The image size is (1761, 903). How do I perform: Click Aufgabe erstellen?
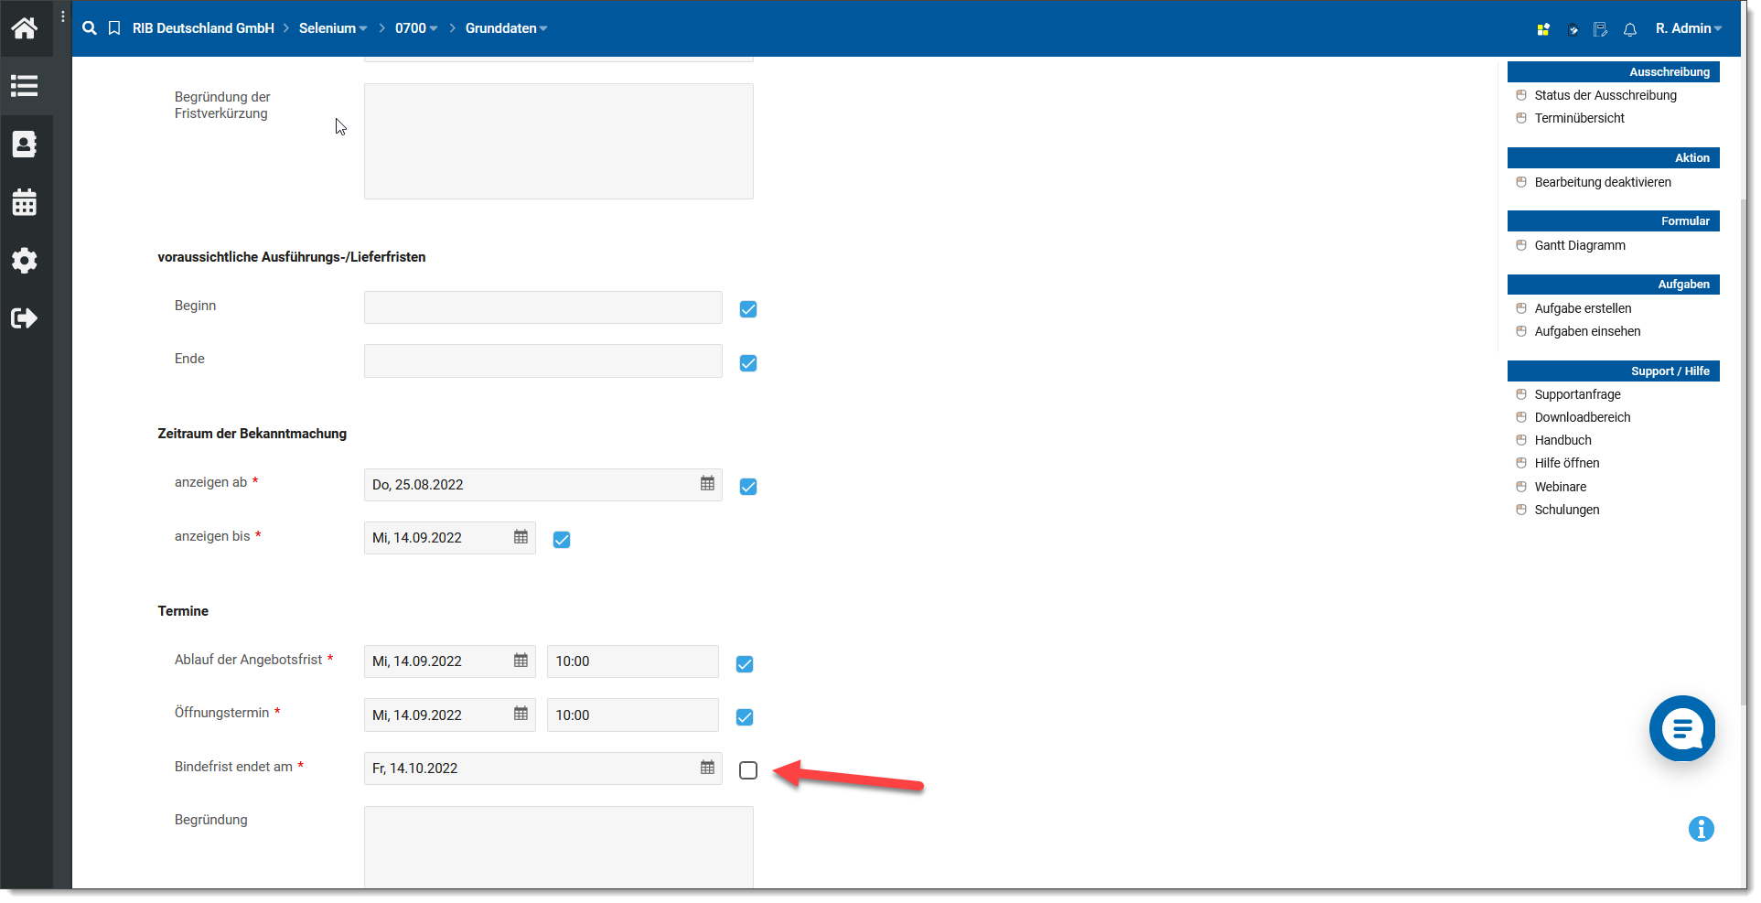point(1583,308)
